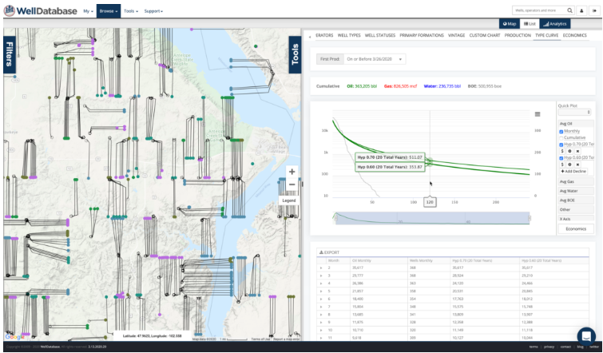603x353 pixels.
Task: Remove the Hyp 0.70 decline curve
Action: 577,151
